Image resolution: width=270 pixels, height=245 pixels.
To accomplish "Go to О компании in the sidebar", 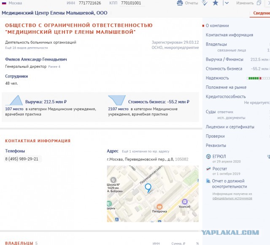I will [217, 26].
